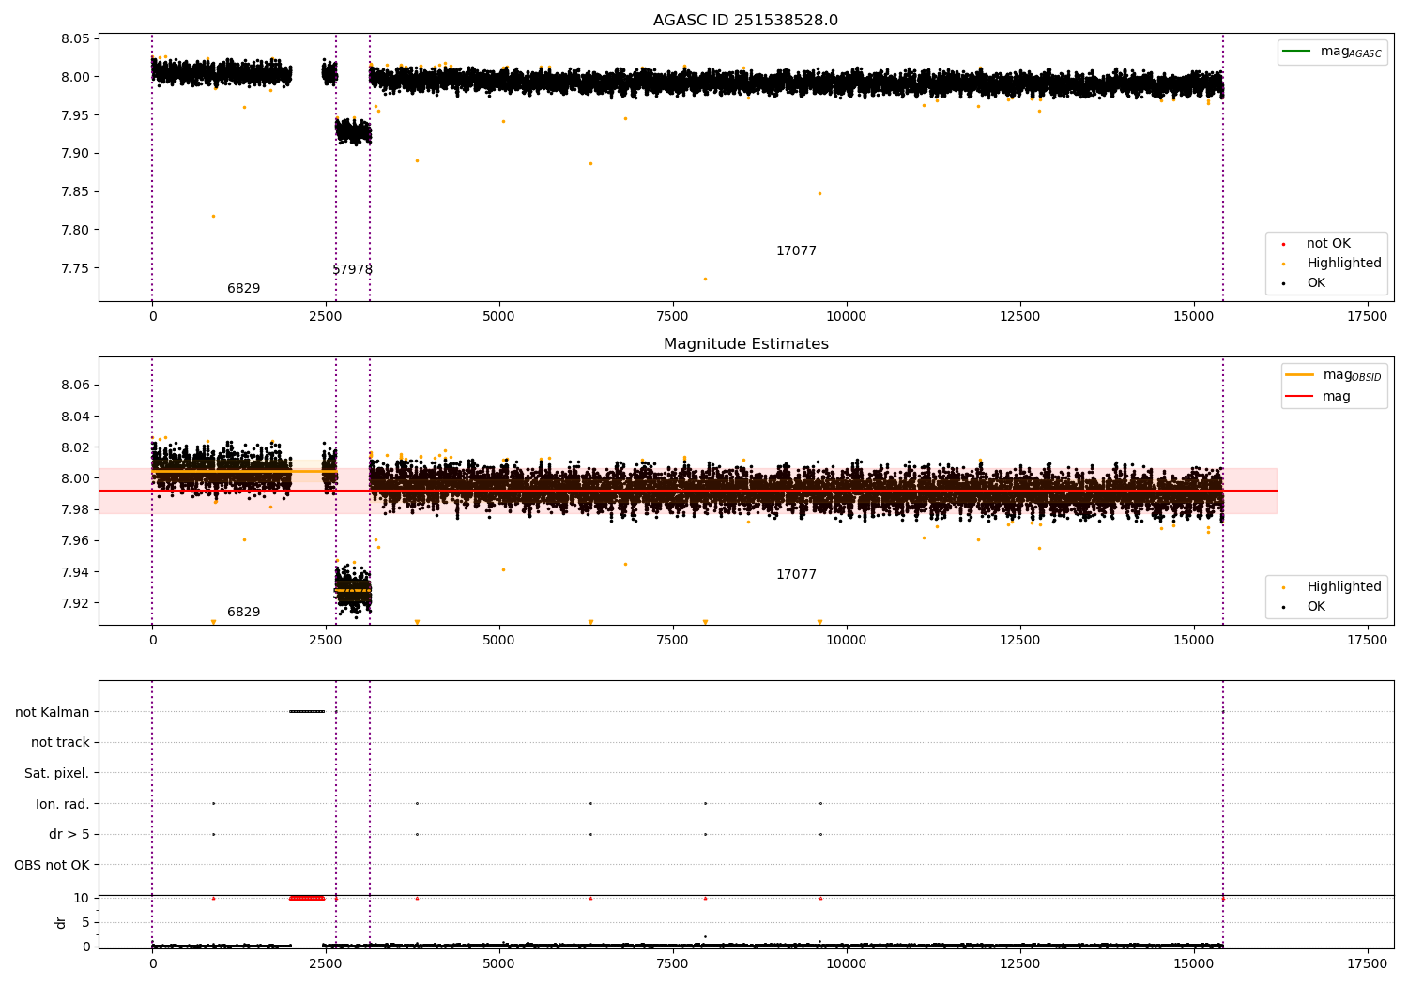Select the 'Ion. rad.' row label

click(62, 804)
